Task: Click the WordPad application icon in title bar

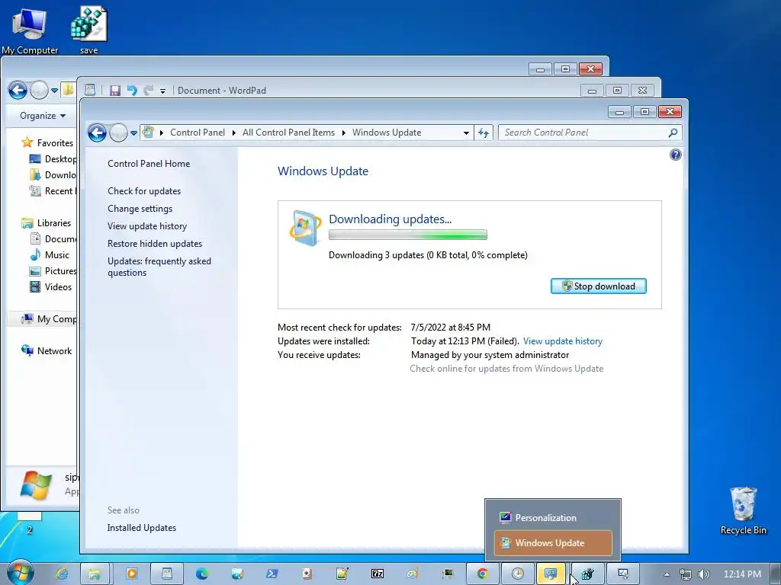Action: pyautogui.click(x=90, y=90)
